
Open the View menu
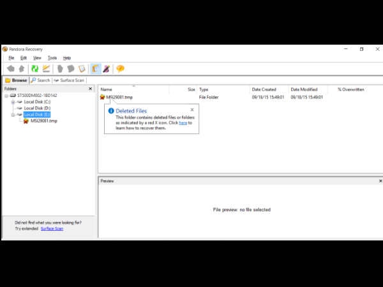click(x=37, y=58)
